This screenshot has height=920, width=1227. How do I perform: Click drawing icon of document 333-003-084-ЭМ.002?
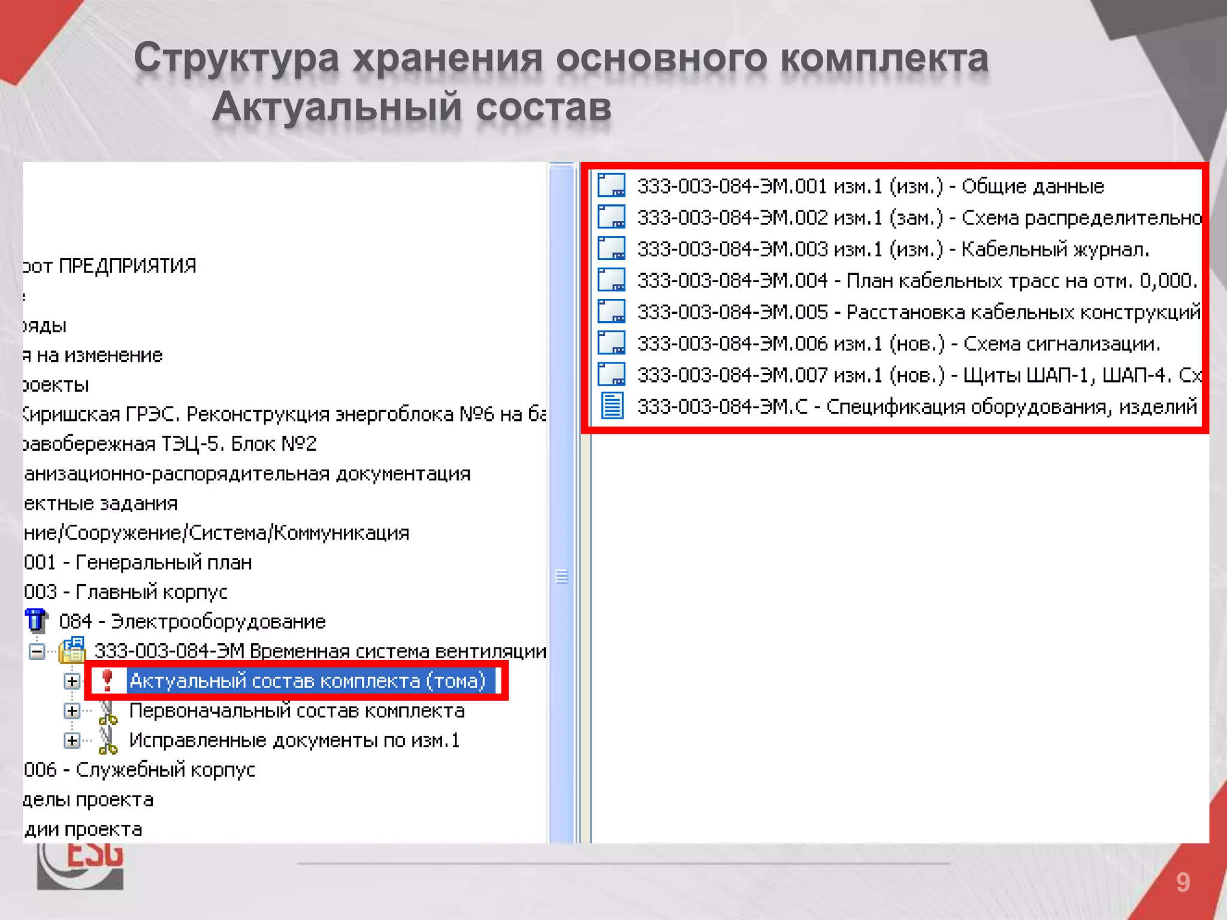click(612, 217)
